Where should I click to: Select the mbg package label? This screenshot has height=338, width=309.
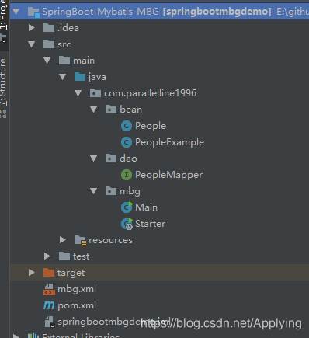(130, 192)
